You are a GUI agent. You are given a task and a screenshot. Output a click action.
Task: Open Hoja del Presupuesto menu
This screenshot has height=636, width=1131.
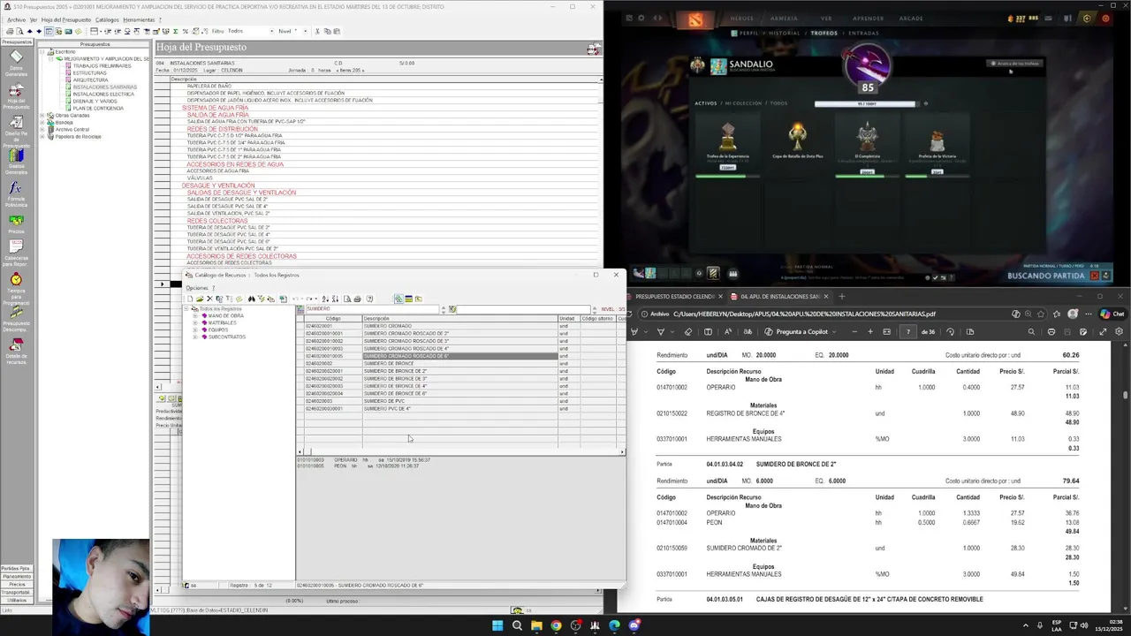point(65,19)
